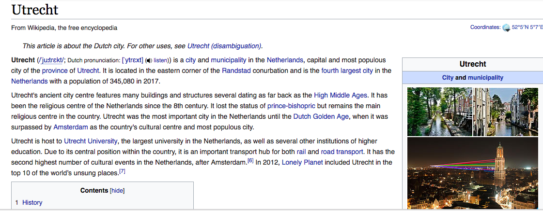
Task: Click the City link in the infobox
Action: click(x=448, y=77)
